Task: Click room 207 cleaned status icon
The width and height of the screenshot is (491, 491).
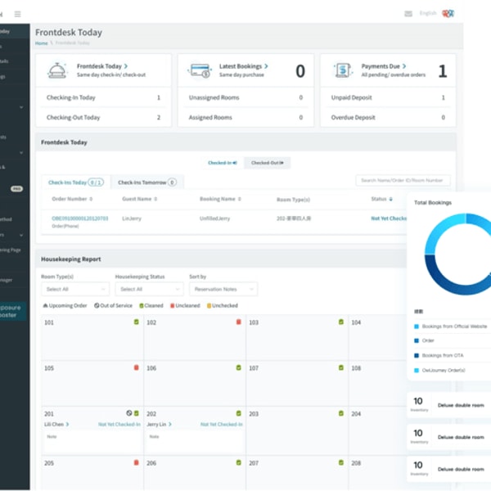Action: (341, 462)
